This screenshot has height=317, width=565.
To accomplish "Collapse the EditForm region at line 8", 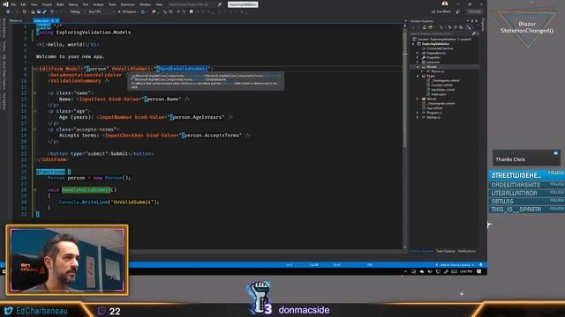I will [x=34, y=69].
